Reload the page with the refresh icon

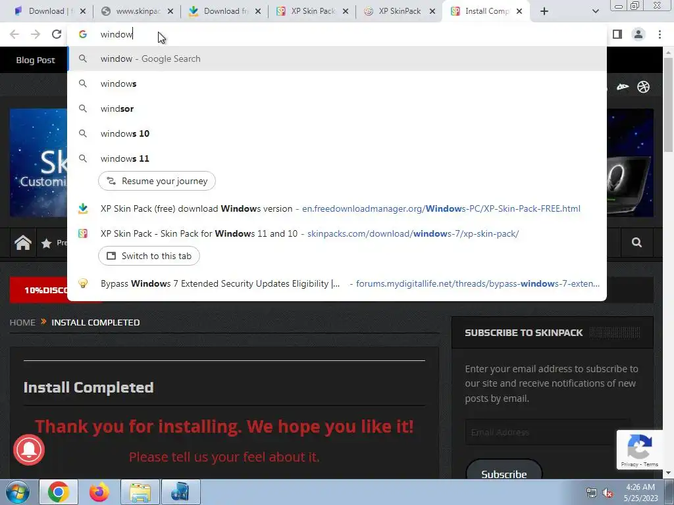tap(57, 34)
